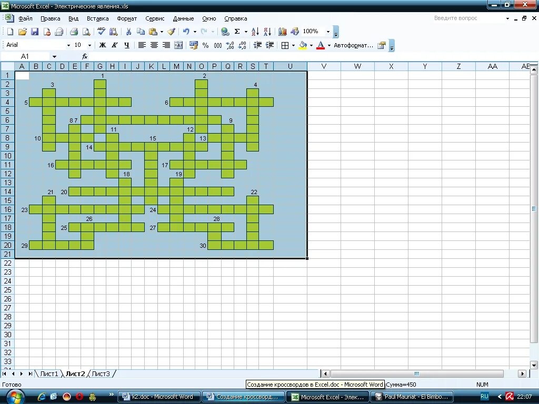The width and height of the screenshot is (539, 404).
Task: Merge and center the cells
Action: pos(178,45)
